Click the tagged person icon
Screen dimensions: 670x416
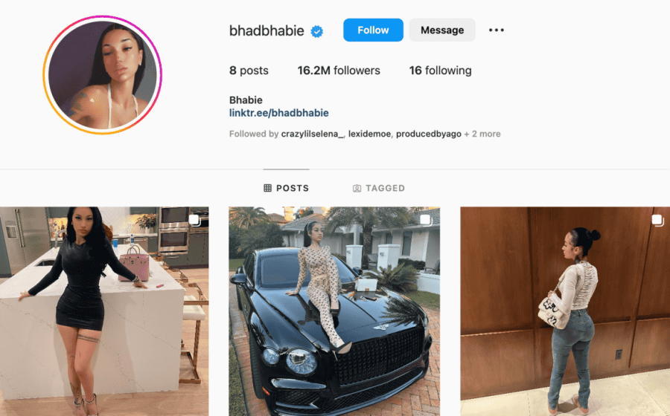tap(357, 189)
